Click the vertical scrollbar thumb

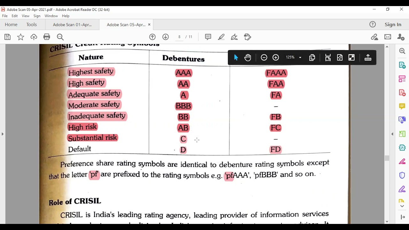tap(387, 158)
